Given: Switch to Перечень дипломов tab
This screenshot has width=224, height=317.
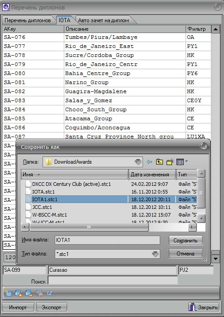Looking at the screenshot, I should coord(28,20).
